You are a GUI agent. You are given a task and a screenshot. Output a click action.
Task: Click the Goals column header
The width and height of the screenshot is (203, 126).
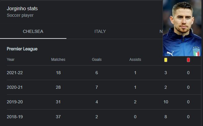tap(97, 60)
